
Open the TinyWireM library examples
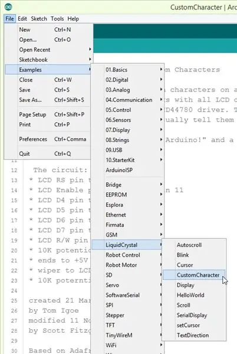127,335
